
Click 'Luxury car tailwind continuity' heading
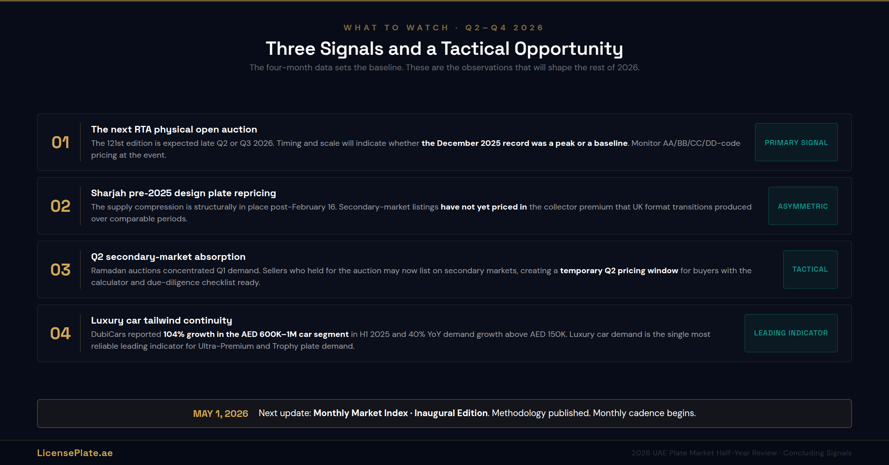162,320
